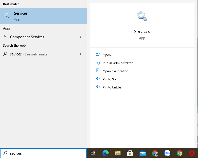Open the Mail app from taskbar

click(142, 153)
